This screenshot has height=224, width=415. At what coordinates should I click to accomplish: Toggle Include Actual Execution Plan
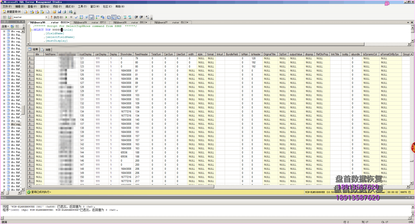(97, 17)
